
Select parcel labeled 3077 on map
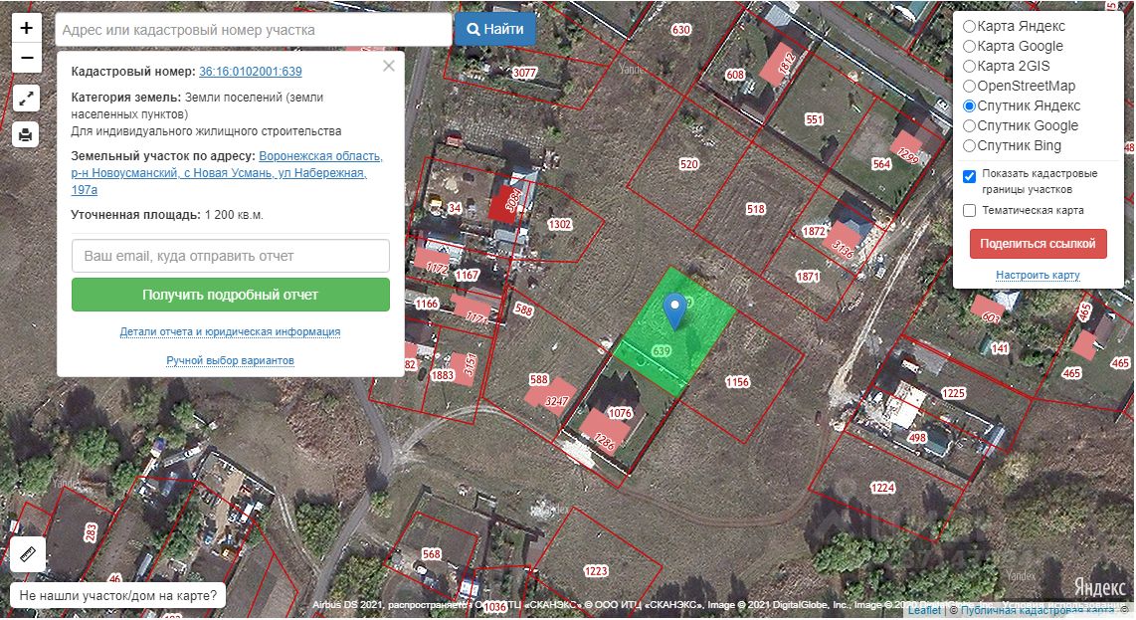pyautogui.click(x=524, y=73)
